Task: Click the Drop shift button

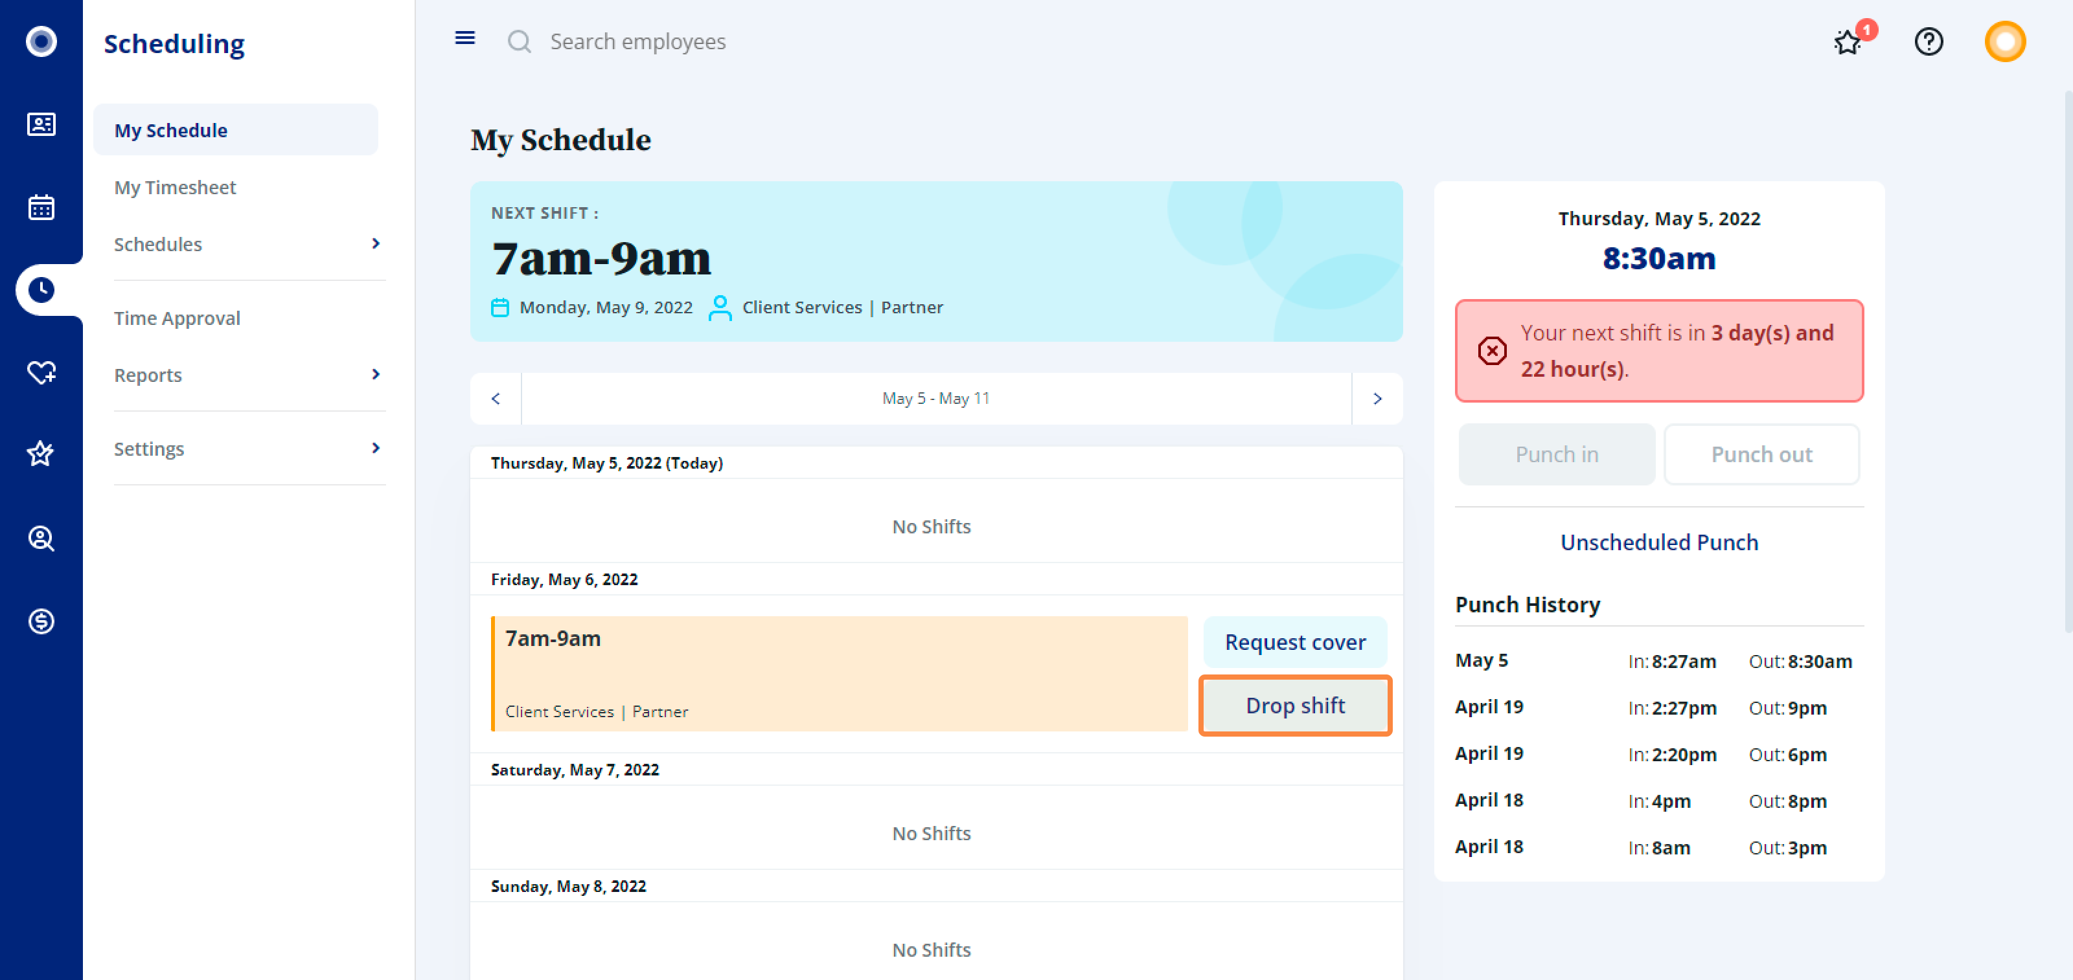Action: coord(1295,705)
